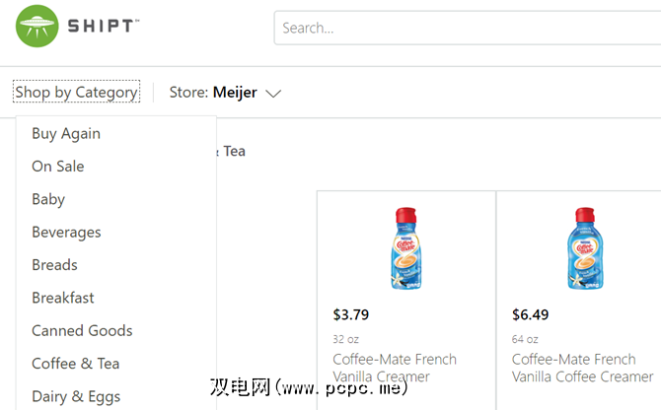This screenshot has height=410, width=661.
Task: Click the SHIPT wordmark text
Action: pos(103,27)
